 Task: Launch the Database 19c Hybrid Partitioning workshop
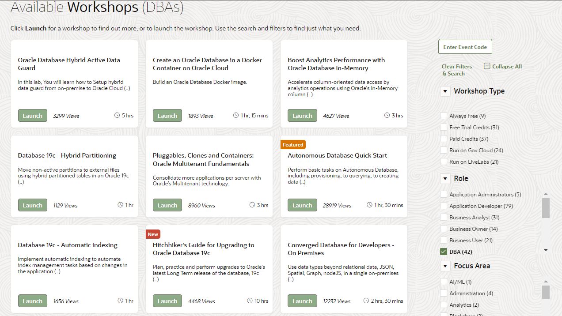pos(32,205)
